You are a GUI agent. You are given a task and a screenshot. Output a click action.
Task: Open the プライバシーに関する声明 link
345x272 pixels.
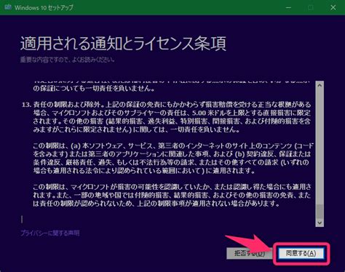[49, 233]
